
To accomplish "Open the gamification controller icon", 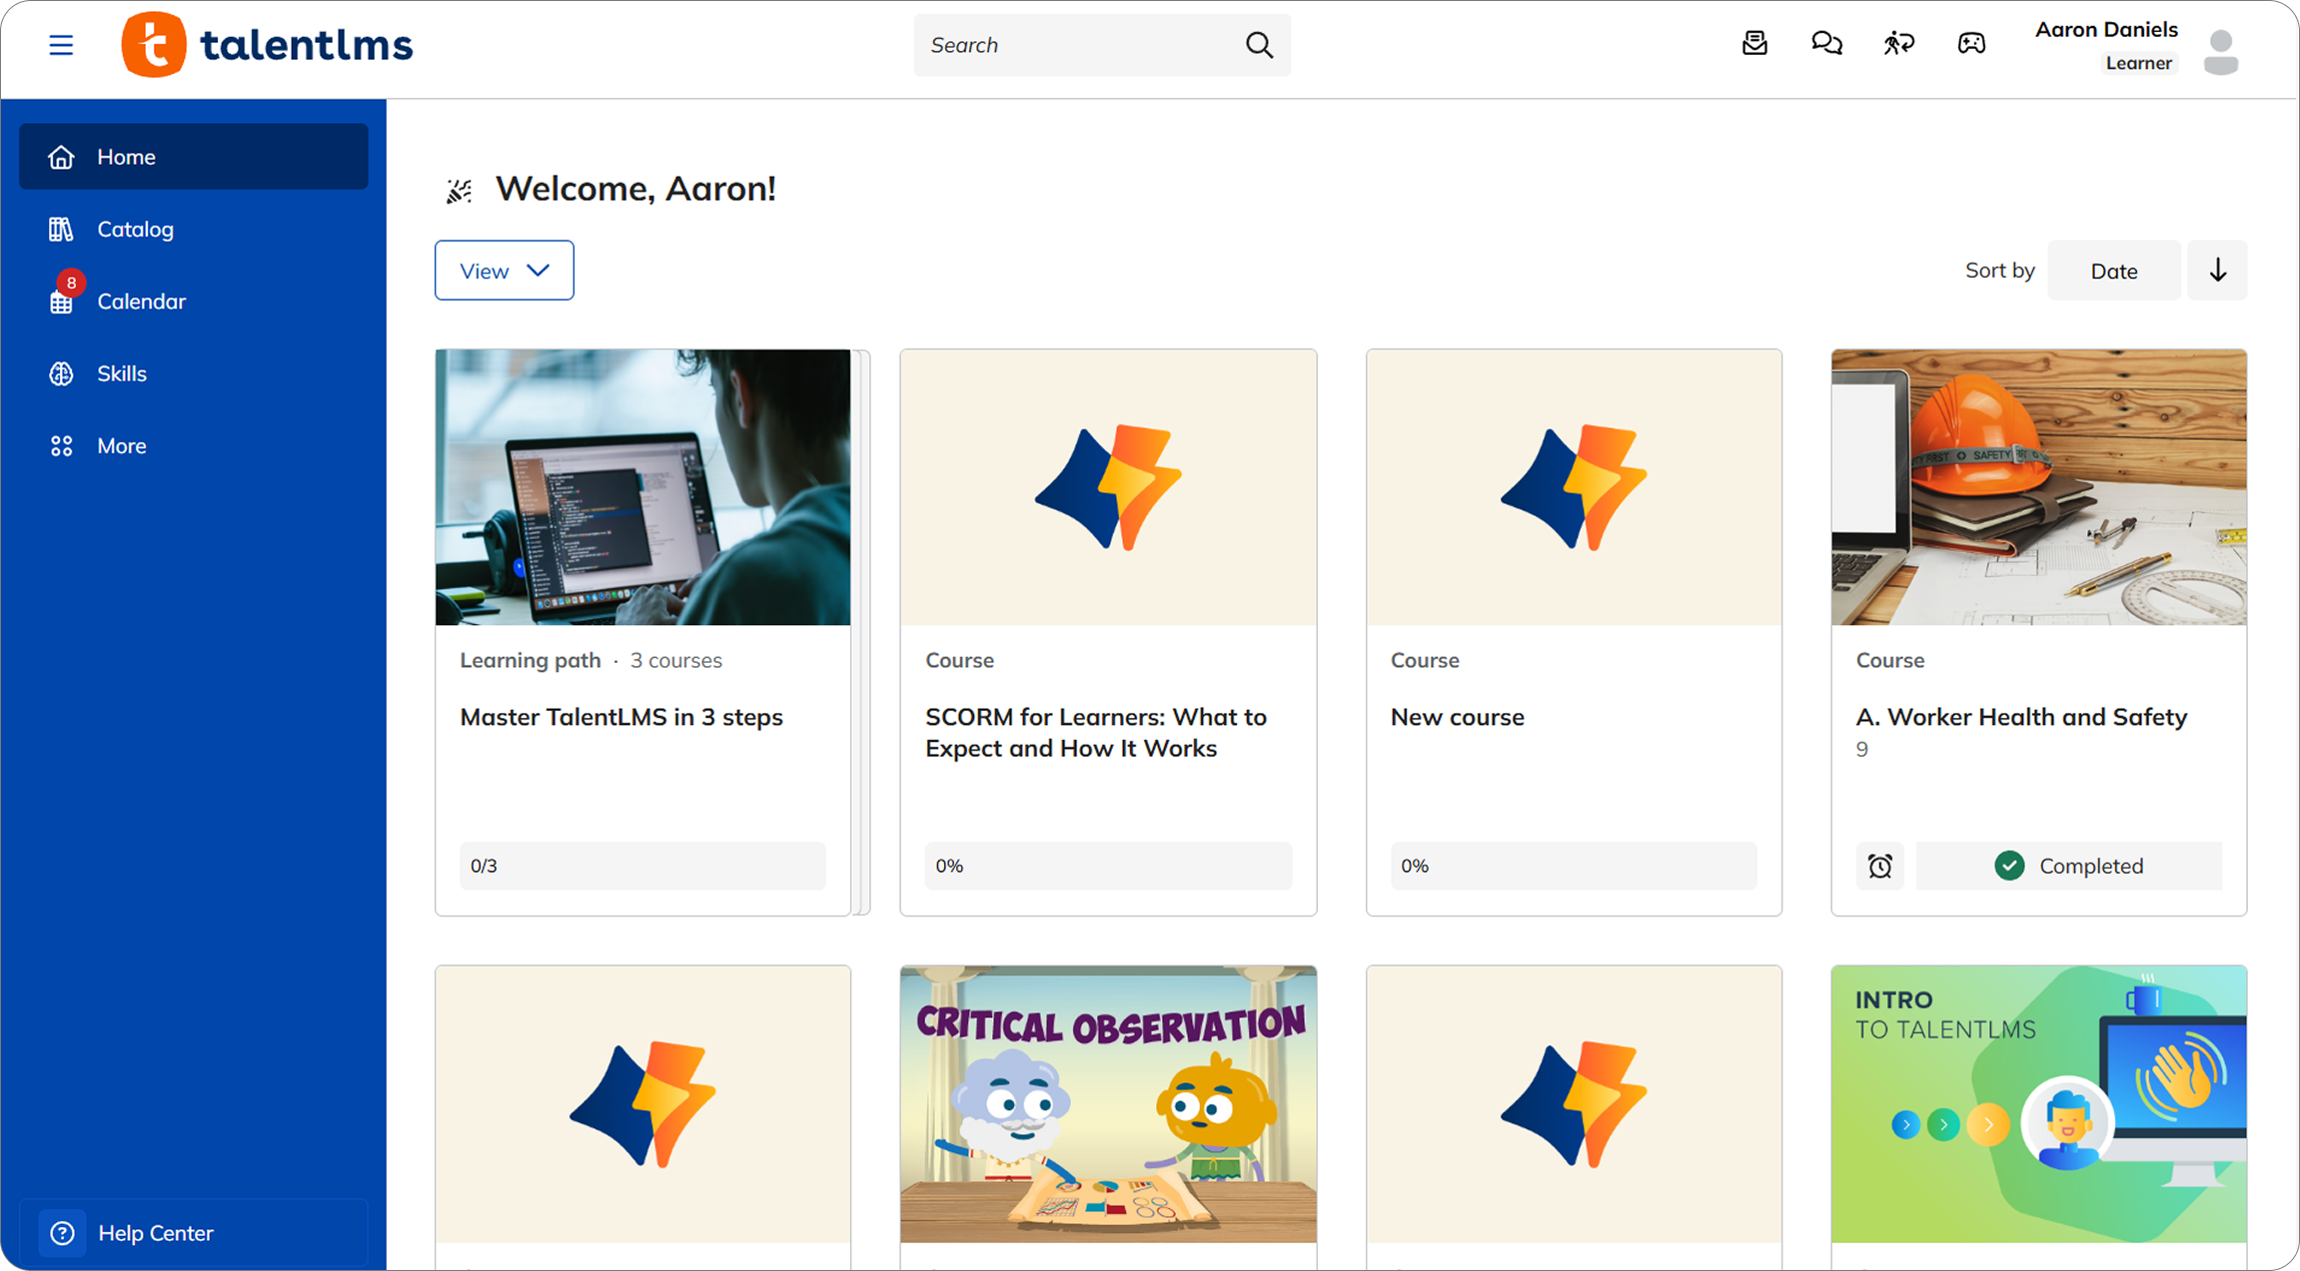I will click(x=1971, y=43).
